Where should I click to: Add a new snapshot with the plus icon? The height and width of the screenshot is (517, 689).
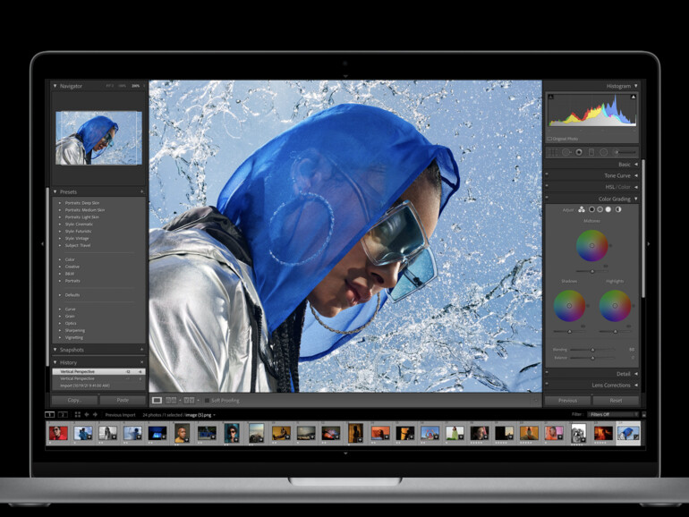pyautogui.click(x=141, y=350)
